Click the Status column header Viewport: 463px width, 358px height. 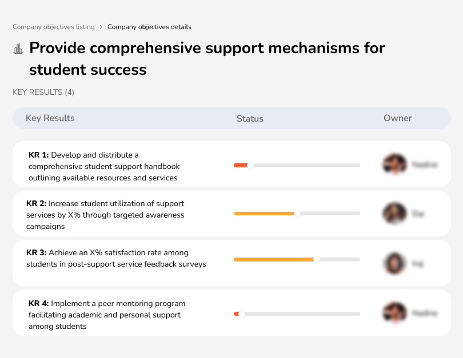[250, 119]
